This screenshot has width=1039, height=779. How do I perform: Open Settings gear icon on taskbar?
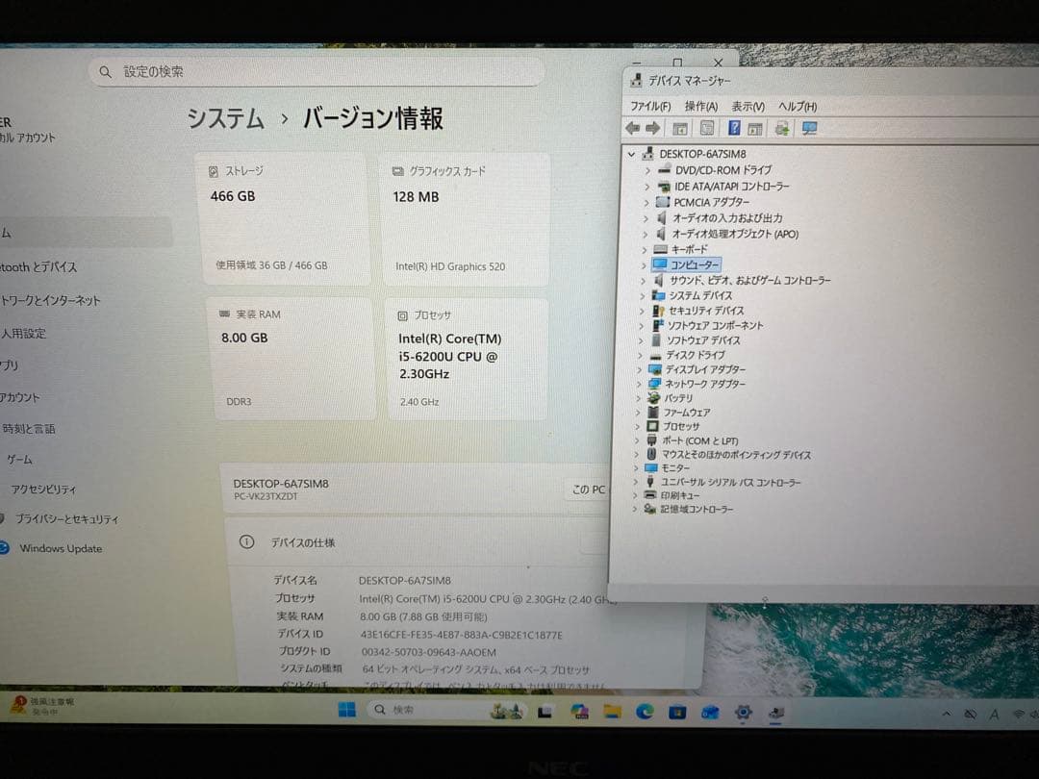tap(744, 712)
